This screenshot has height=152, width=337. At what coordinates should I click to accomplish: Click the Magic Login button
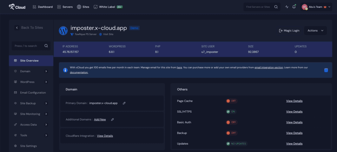289,31
